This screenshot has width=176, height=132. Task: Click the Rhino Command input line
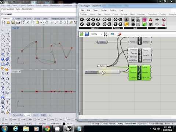[x=38, y=14]
